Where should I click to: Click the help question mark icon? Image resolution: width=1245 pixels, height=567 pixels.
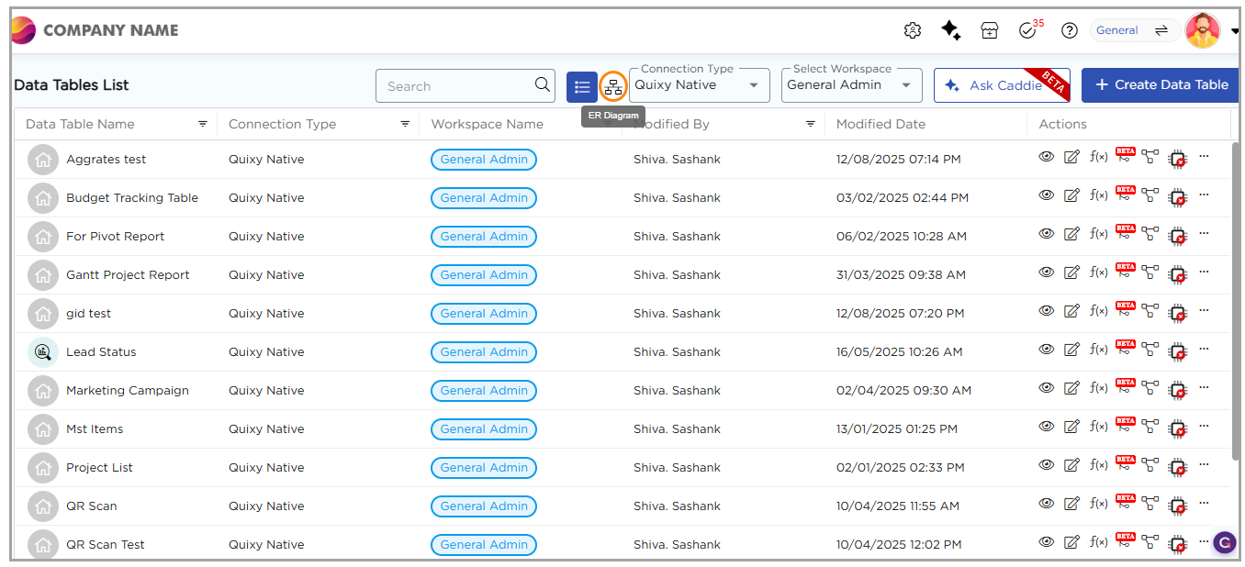[x=1069, y=30]
